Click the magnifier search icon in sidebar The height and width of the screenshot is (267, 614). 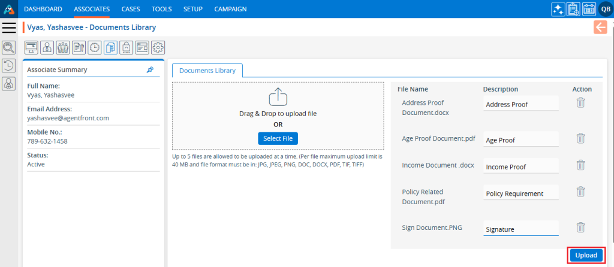tap(9, 47)
